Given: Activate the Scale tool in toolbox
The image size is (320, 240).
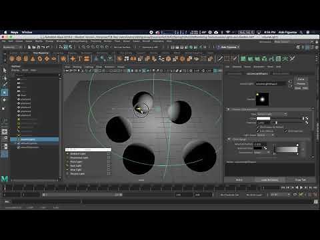Looking at the screenshot, I should pyautogui.click(x=4, y=109).
